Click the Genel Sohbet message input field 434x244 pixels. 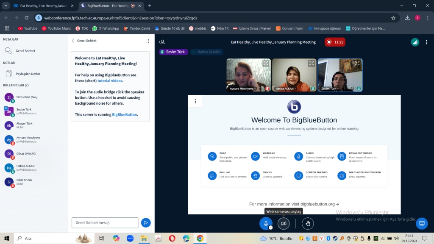[105, 223]
